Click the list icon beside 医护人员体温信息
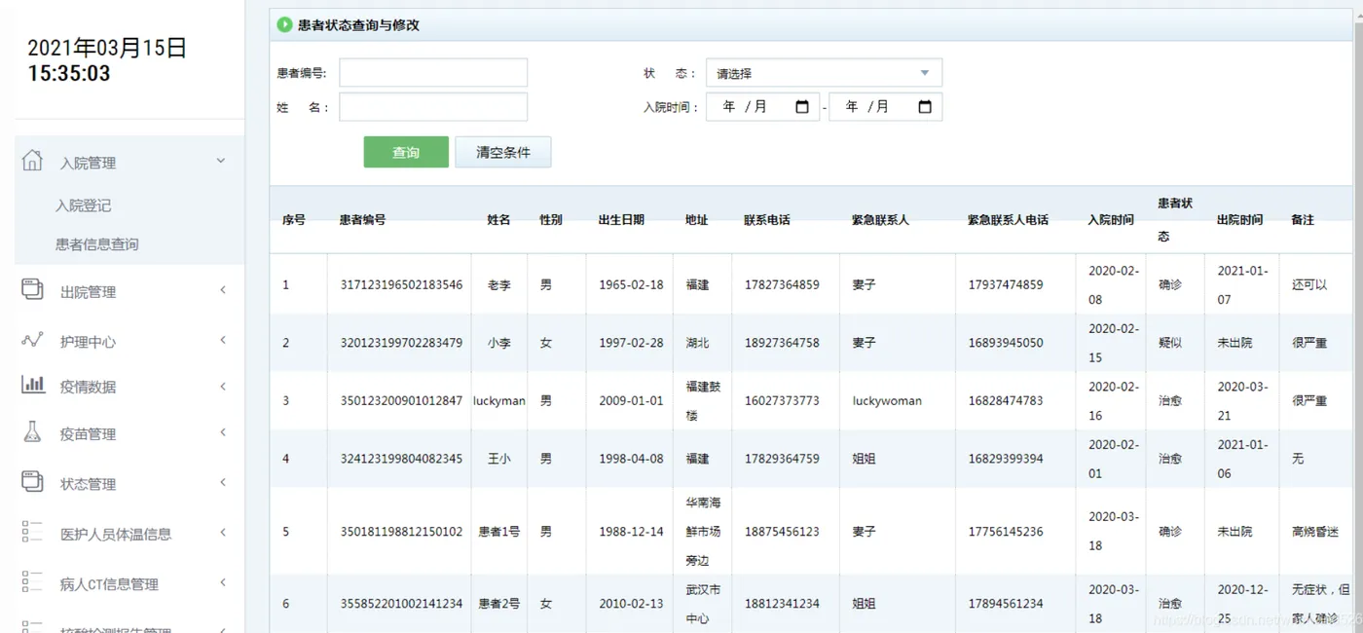This screenshot has height=633, width=1363. [x=32, y=532]
